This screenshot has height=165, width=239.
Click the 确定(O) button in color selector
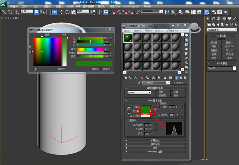(95, 69)
